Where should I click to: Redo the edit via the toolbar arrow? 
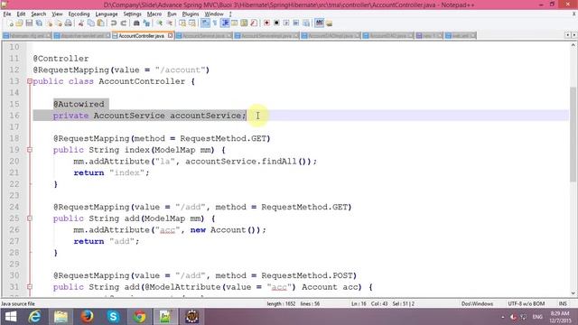coord(124,23)
